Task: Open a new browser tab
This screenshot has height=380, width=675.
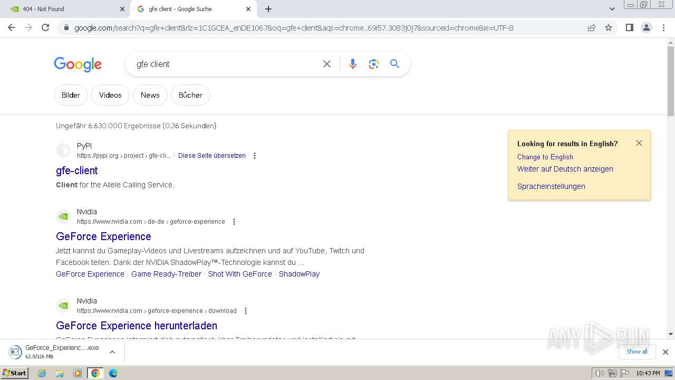Action: (268, 9)
